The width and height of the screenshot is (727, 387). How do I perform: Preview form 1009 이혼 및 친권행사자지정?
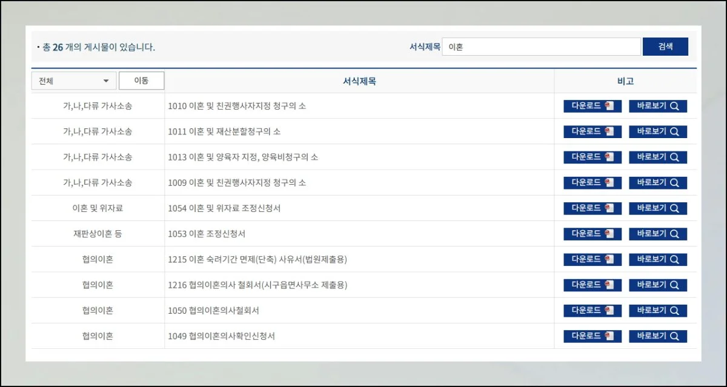[x=657, y=182]
